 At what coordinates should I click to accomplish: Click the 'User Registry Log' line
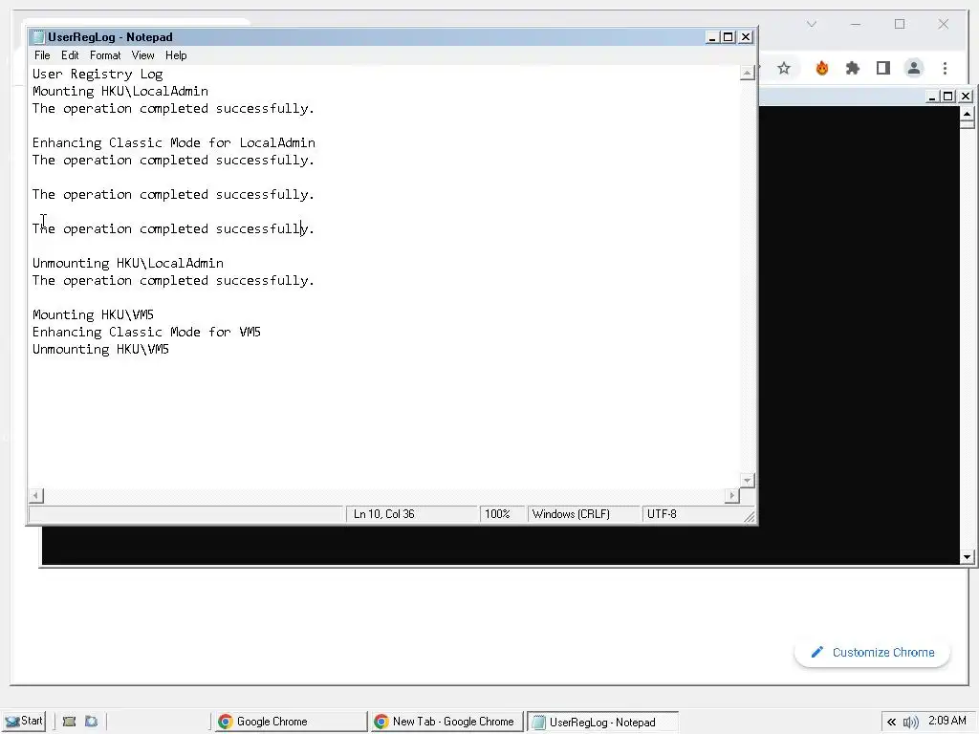[98, 74]
